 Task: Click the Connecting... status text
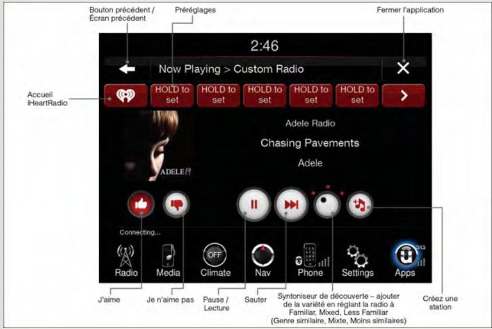pyautogui.click(x=140, y=233)
